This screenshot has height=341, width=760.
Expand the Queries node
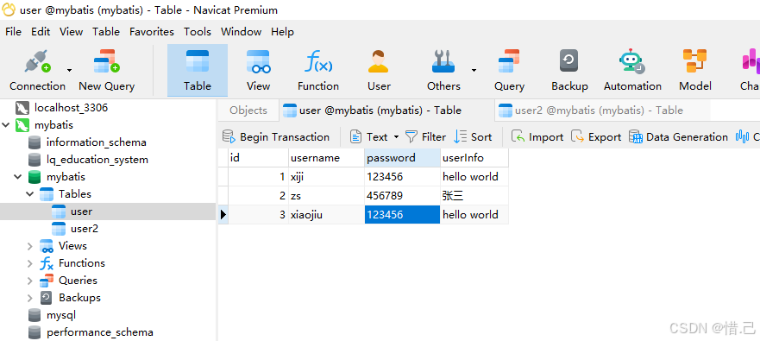point(30,281)
